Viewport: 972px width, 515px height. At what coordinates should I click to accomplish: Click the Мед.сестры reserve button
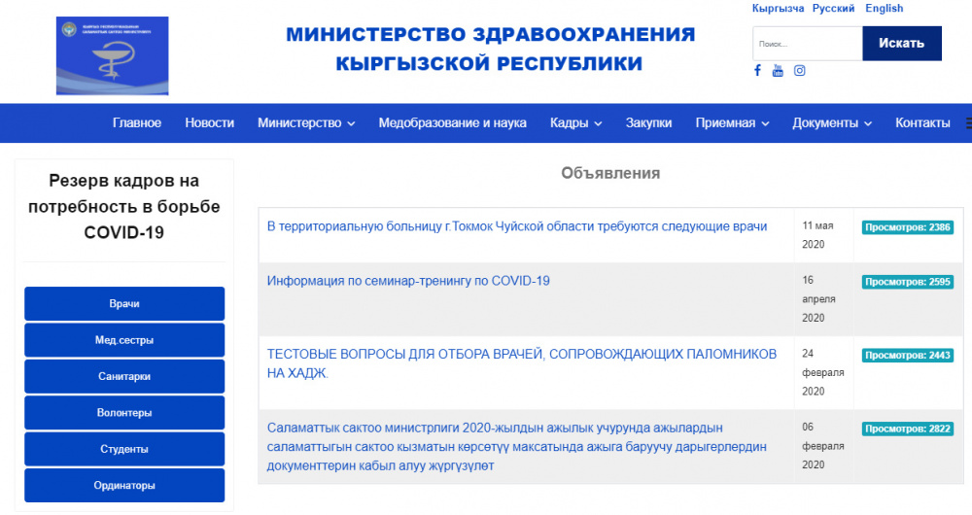click(124, 340)
